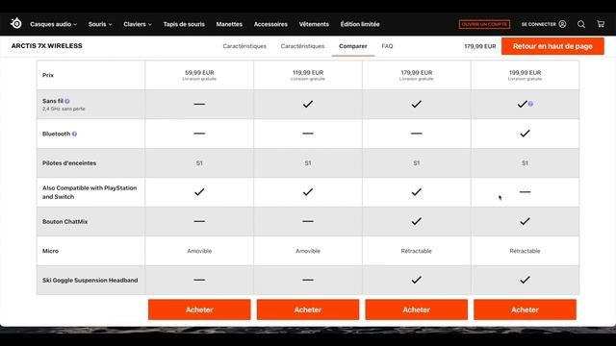
Task: Click the 2,4 GHz sans perte subtitle
Action: click(x=64, y=109)
